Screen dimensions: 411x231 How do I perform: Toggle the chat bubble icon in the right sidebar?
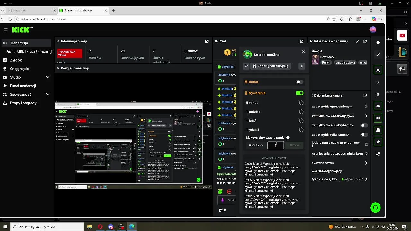click(x=378, y=106)
